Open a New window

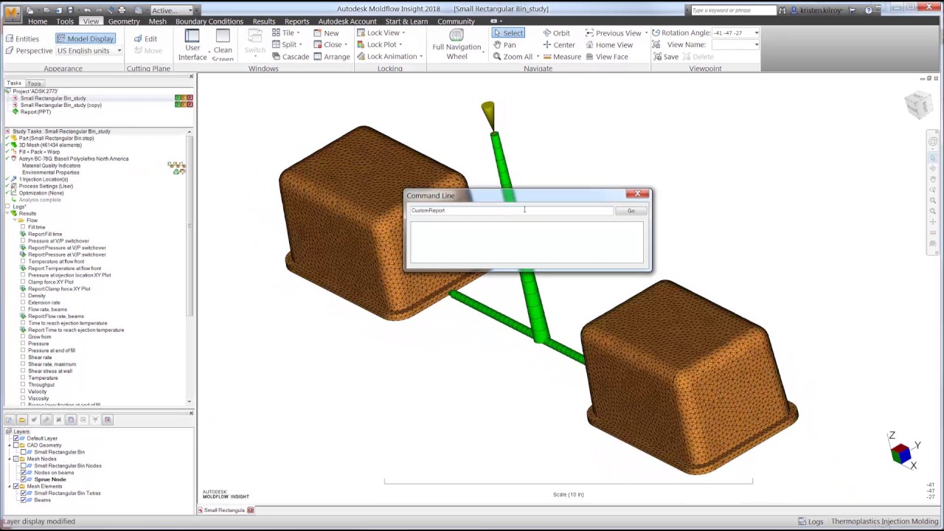coord(326,33)
